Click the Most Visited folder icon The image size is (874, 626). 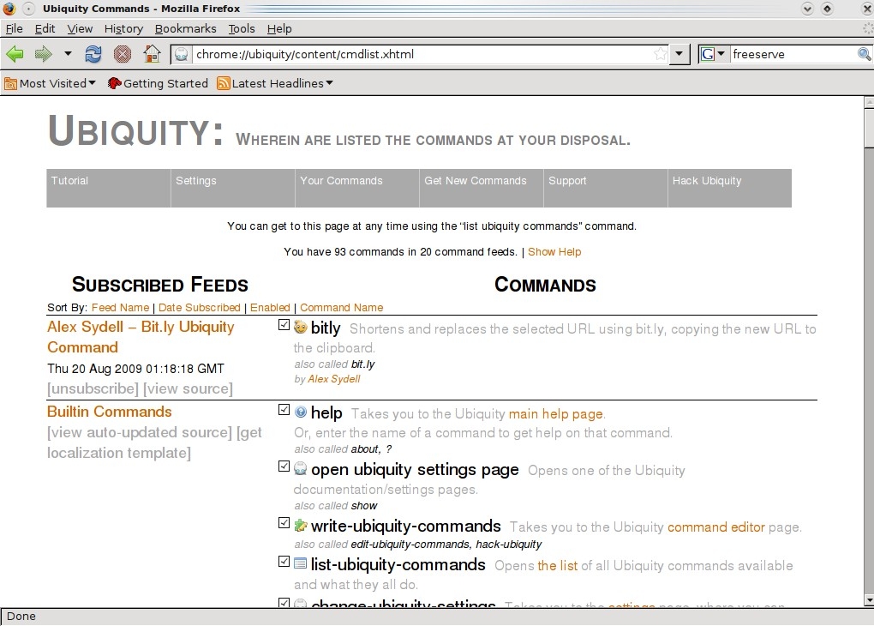(10, 84)
